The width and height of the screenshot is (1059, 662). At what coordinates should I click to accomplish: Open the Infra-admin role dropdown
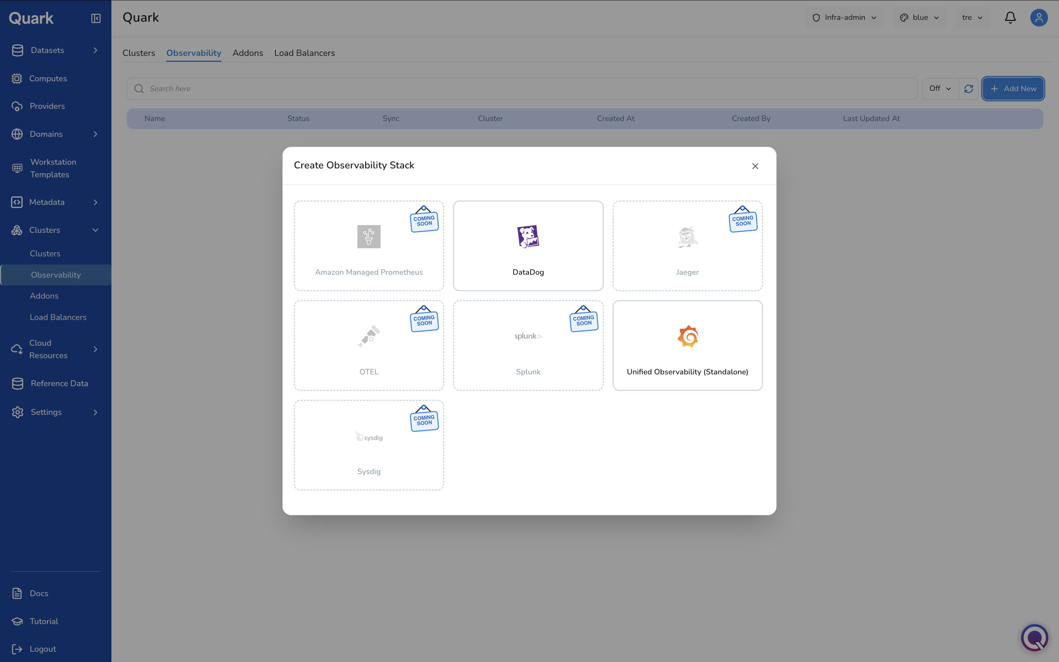tap(845, 18)
